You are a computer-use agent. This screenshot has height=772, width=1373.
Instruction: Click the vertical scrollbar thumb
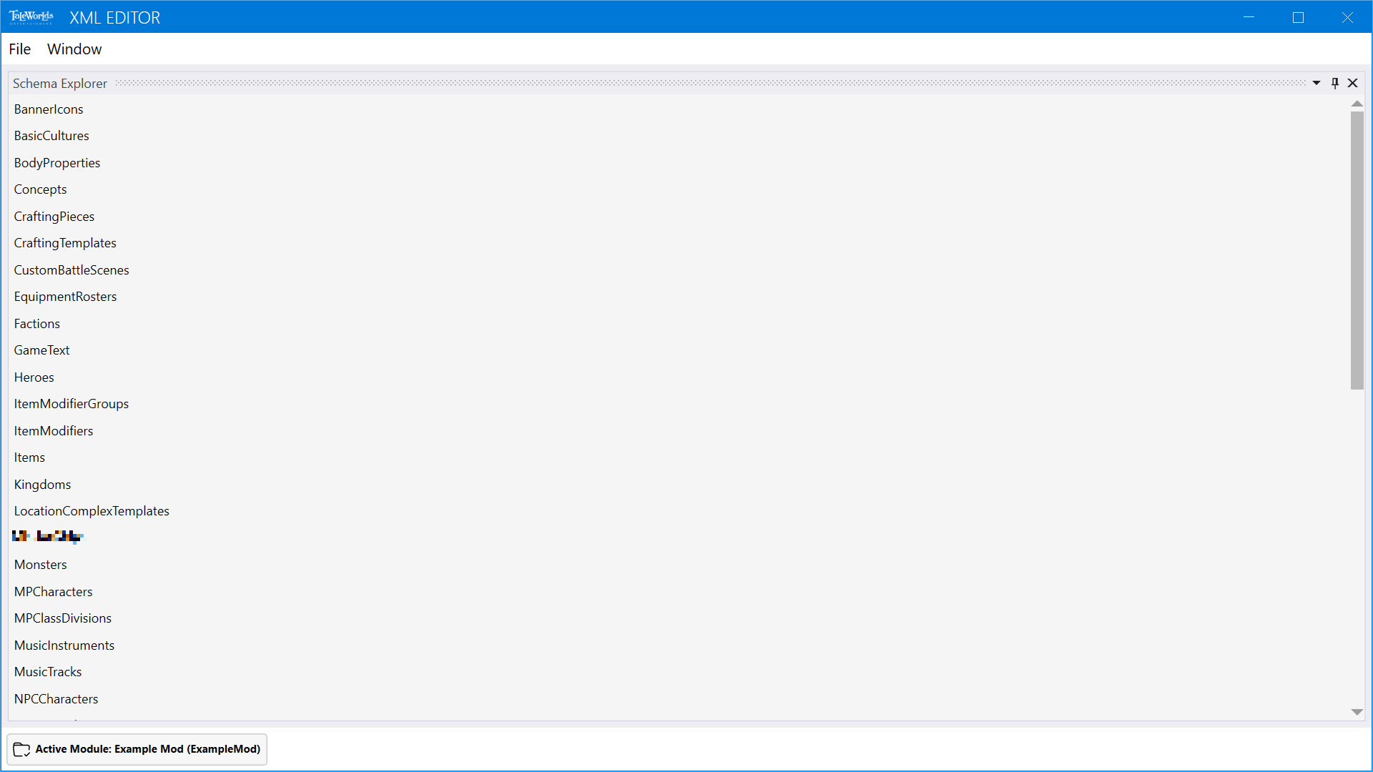1357,250
